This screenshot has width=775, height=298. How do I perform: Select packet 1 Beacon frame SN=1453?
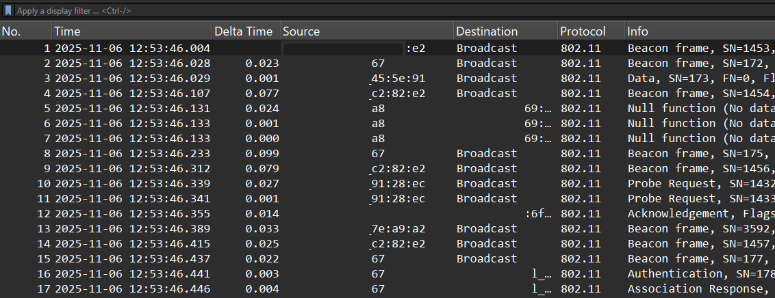pyautogui.click(x=387, y=49)
